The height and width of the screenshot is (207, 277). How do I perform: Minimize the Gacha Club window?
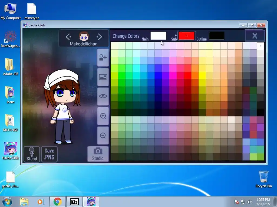243,25
